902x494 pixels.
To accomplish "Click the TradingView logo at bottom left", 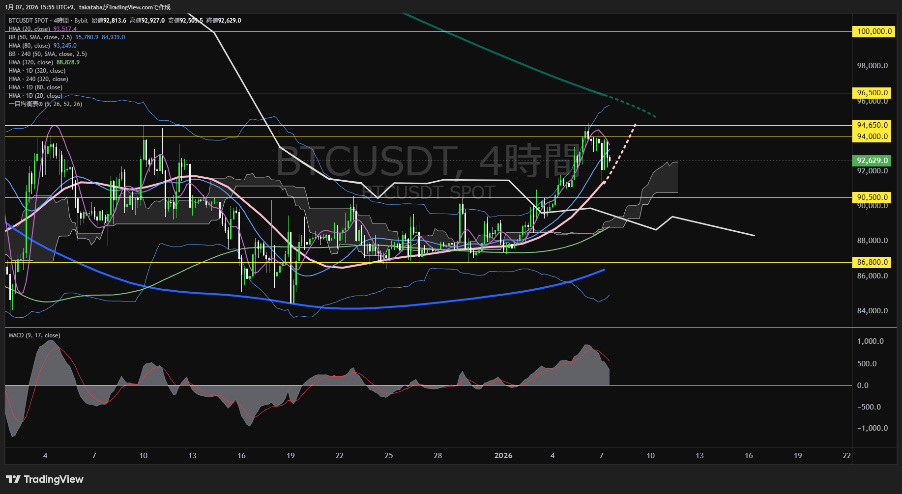I will pyautogui.click(x=45, y=479).
